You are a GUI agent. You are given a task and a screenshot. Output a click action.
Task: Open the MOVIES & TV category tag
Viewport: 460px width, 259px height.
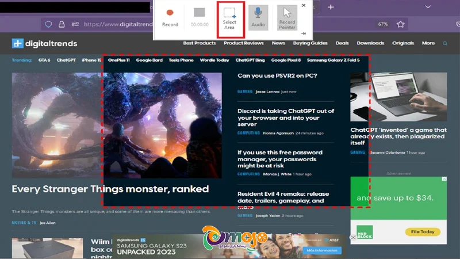coord(24,223)
